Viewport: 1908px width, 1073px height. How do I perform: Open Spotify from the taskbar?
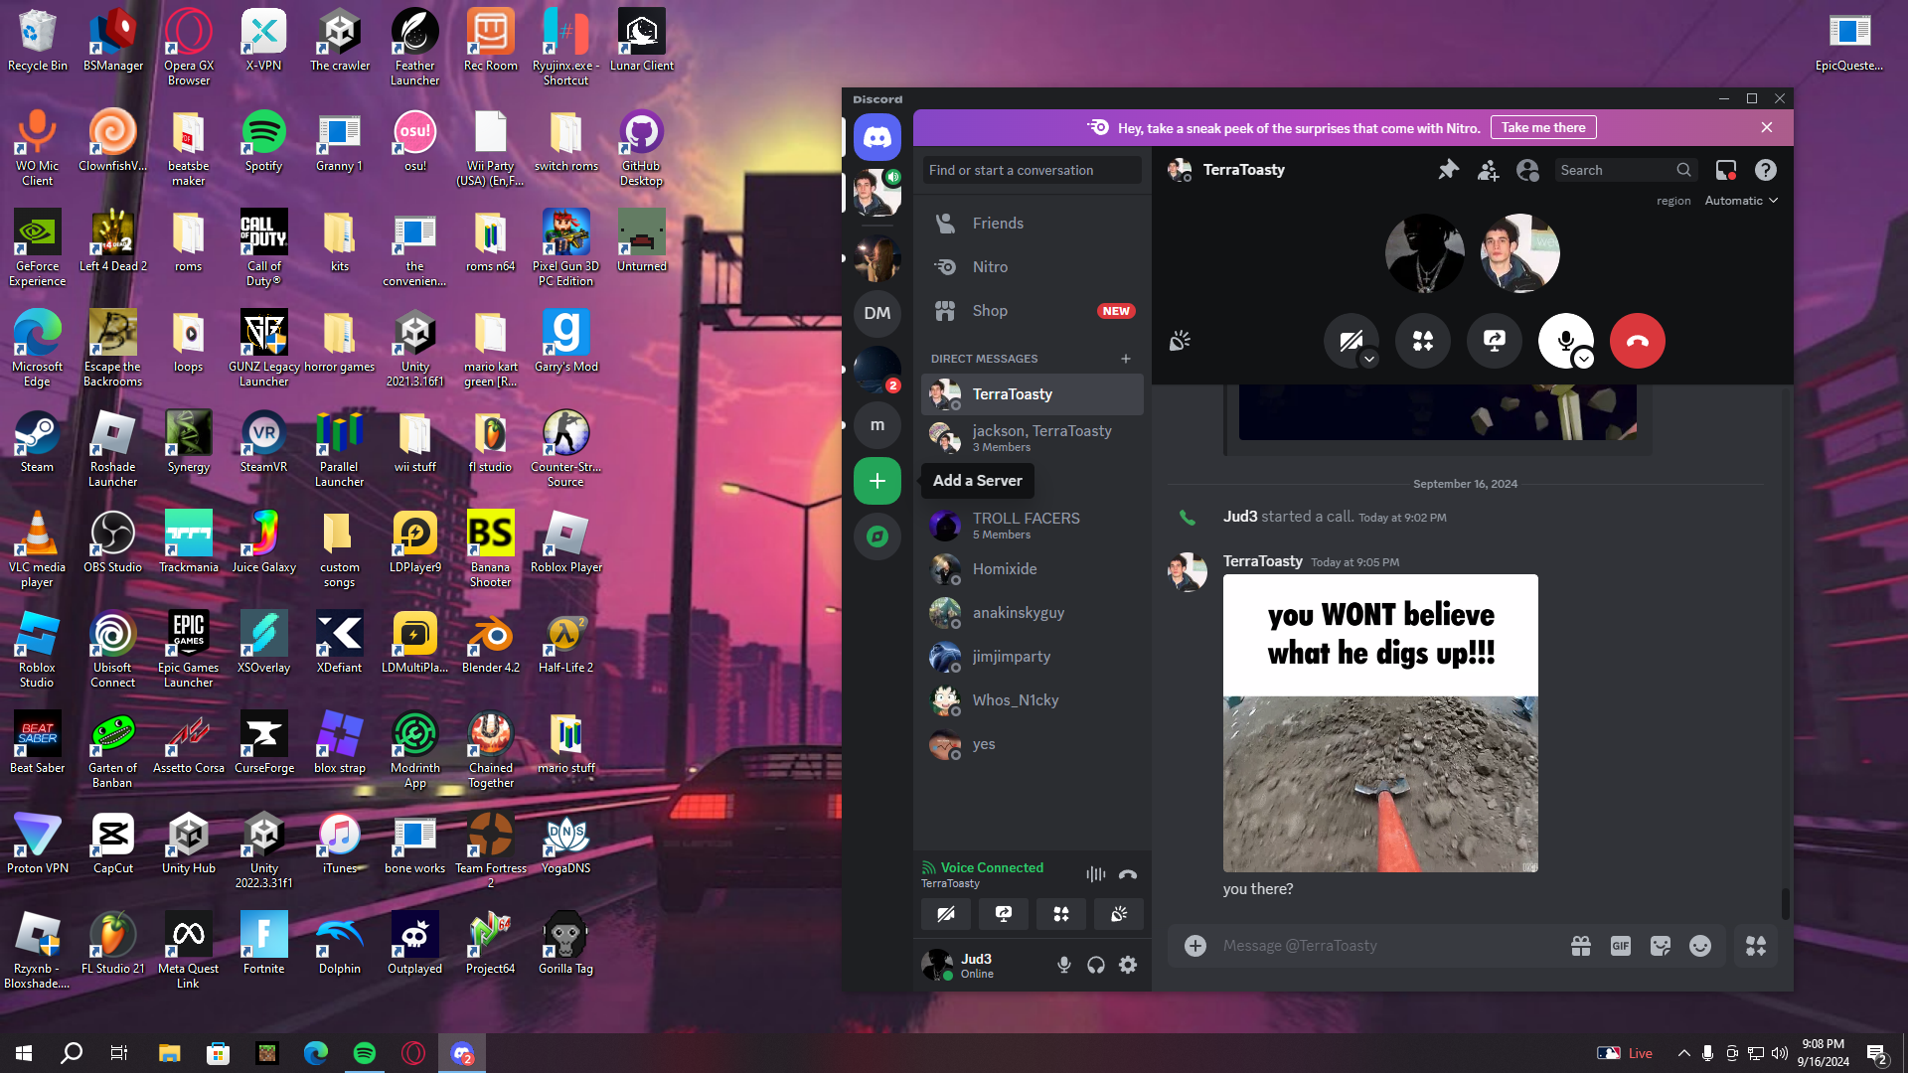(365, 1053)
